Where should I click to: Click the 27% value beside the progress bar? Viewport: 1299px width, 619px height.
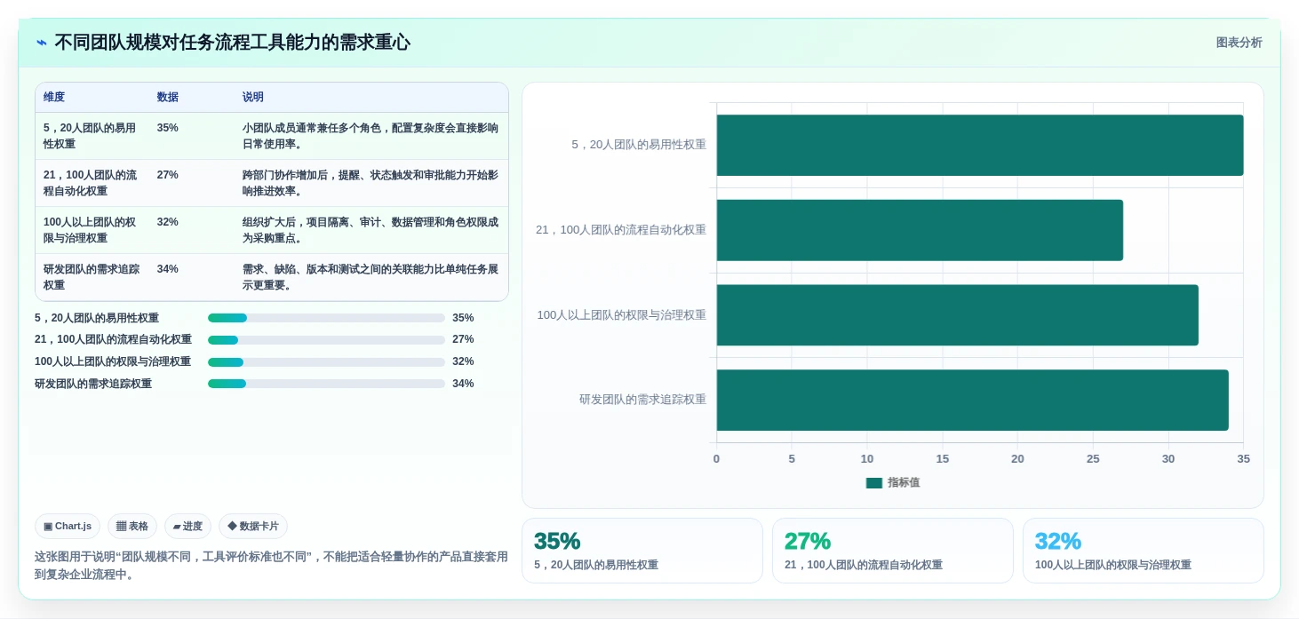click(x=463, y=339)
